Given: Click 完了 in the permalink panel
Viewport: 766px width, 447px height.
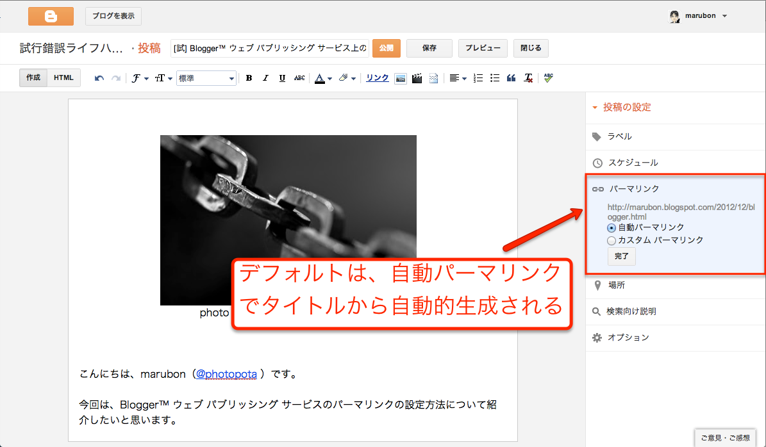Looking at the screenshot, I should (x=621, y=256).
